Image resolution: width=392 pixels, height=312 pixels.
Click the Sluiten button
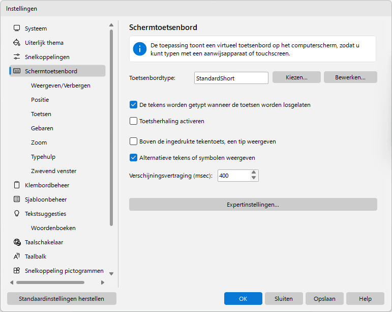(x=284, y=298)
